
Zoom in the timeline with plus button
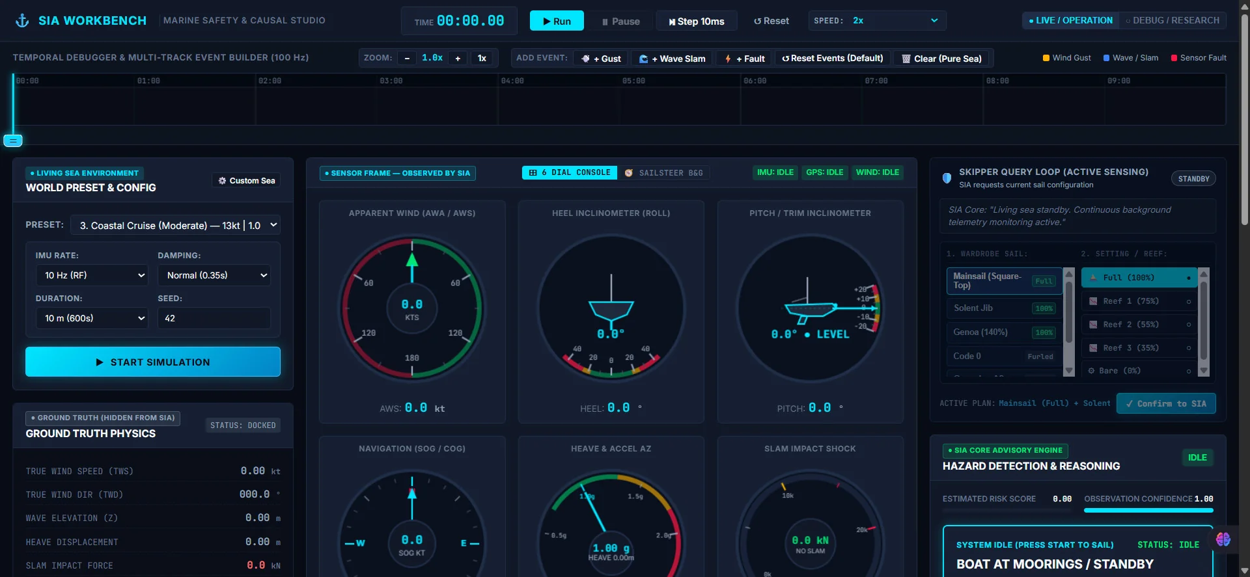(458, 59)
